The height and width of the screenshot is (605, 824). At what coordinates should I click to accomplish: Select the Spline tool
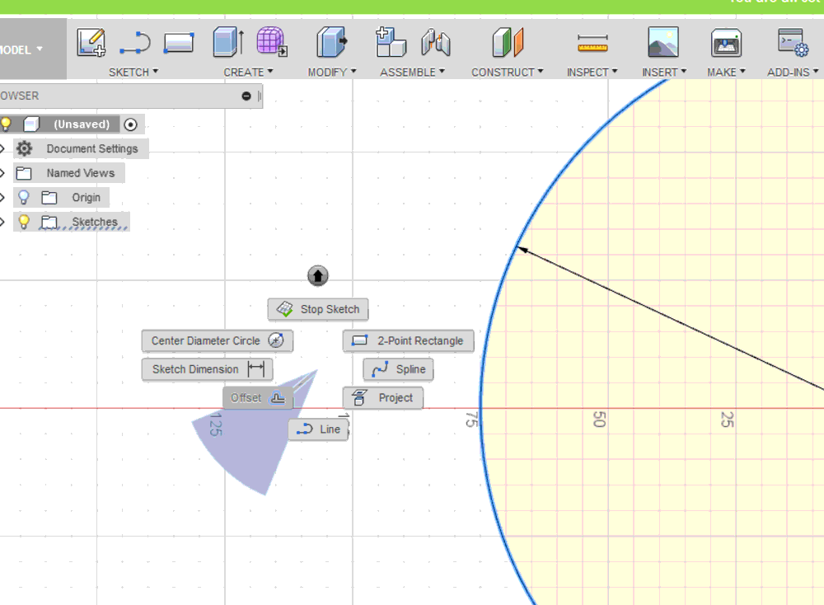[x=397, y=369]
